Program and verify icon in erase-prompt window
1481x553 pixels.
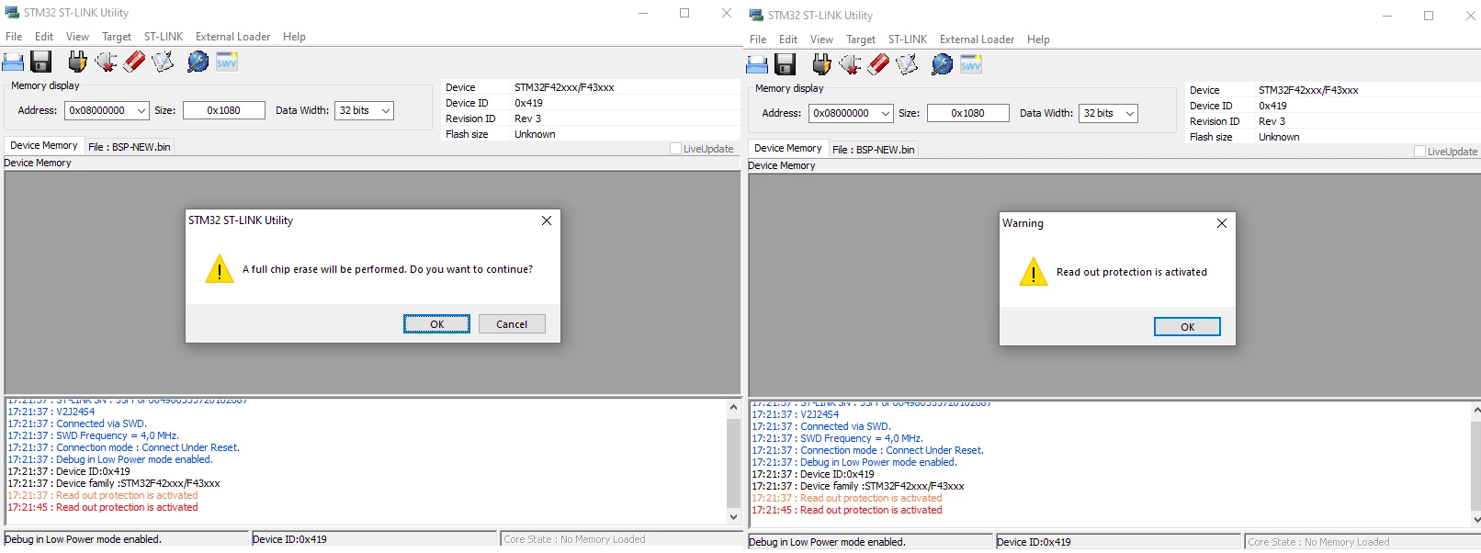[x=163, y=62]
